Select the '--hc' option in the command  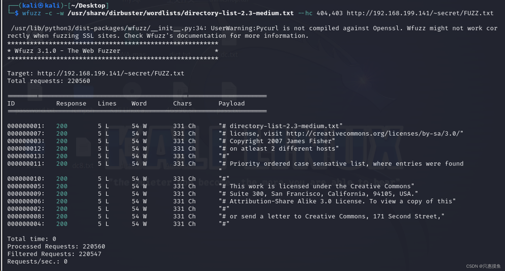point(305,13)
